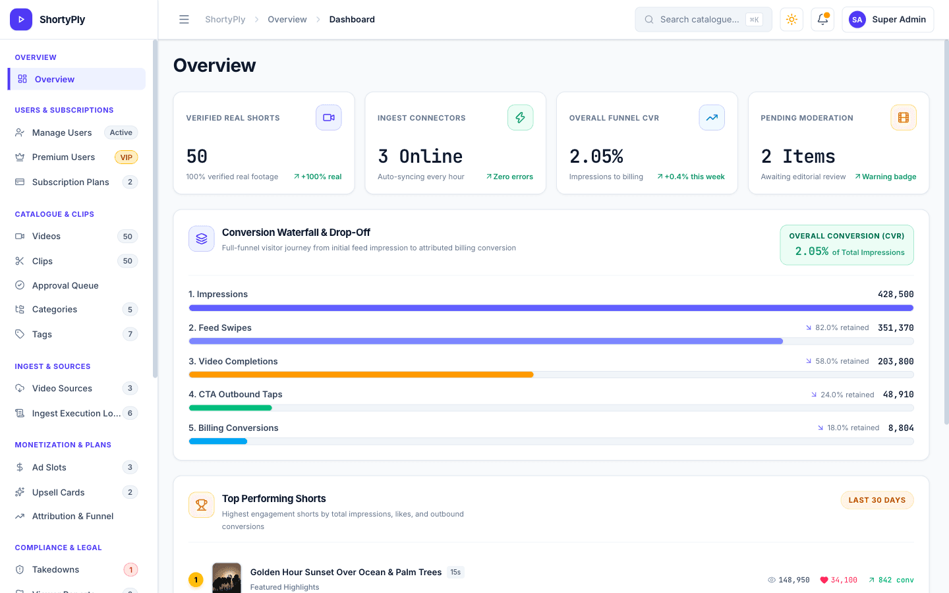Viewport: 949px width, 593px height.
Task: Click the sidebar vertical scrollbar
Action: (155, 208)
